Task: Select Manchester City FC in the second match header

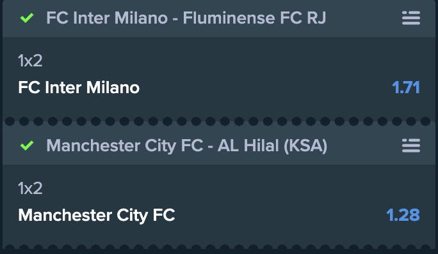Action: tap(125, 146)
